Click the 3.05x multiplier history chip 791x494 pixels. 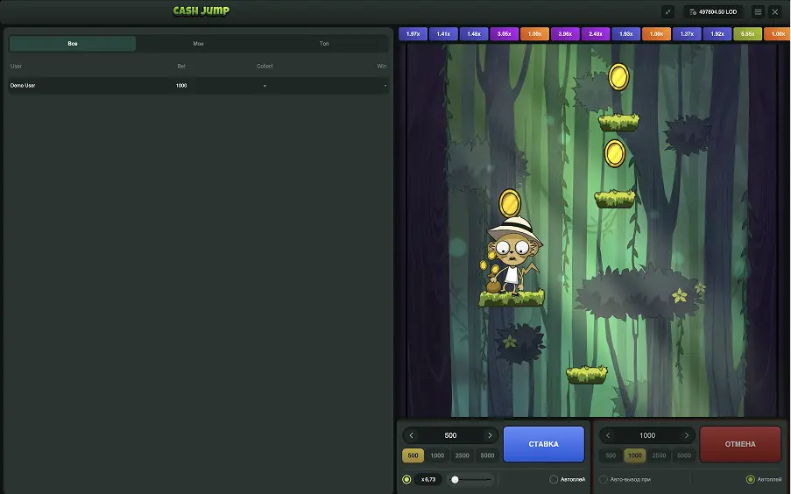coord(505,34)
